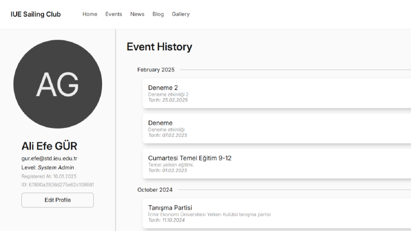Click the Level: System Admin text
This screenshot has height=231, width=411.
click(48, 167)
